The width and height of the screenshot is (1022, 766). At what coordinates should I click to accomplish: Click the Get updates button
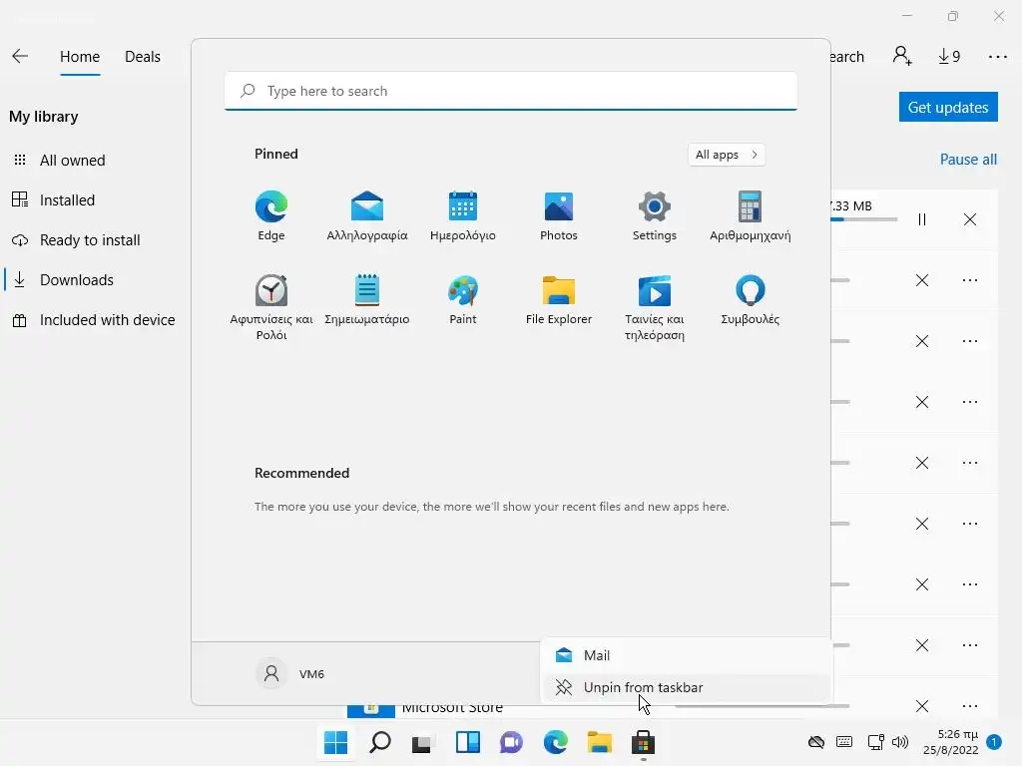pos(948,107)
